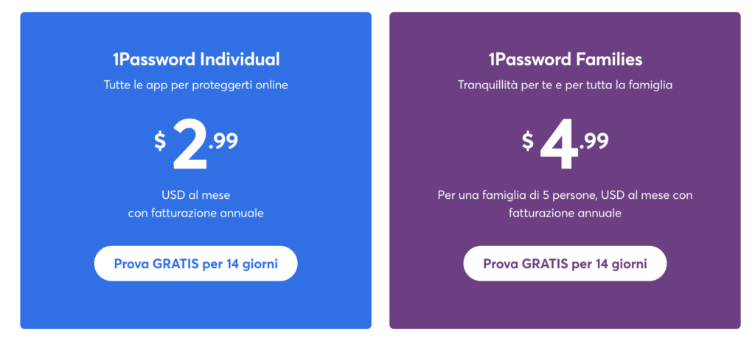Viewport: 755px width, 341px height.
Task: Start the 1Password Families free trial
Action: pyautogui.click(x=565, y=264)
